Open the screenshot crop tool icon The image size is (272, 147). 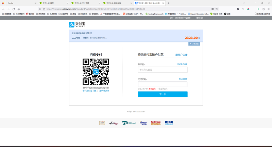[x=238, y=9]
